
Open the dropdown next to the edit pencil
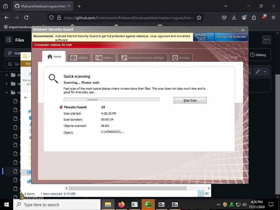265,72
